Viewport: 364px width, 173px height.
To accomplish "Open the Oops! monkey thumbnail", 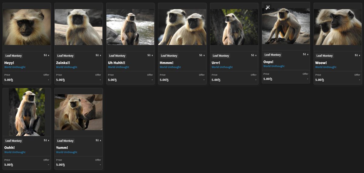I will click(286, 26).
